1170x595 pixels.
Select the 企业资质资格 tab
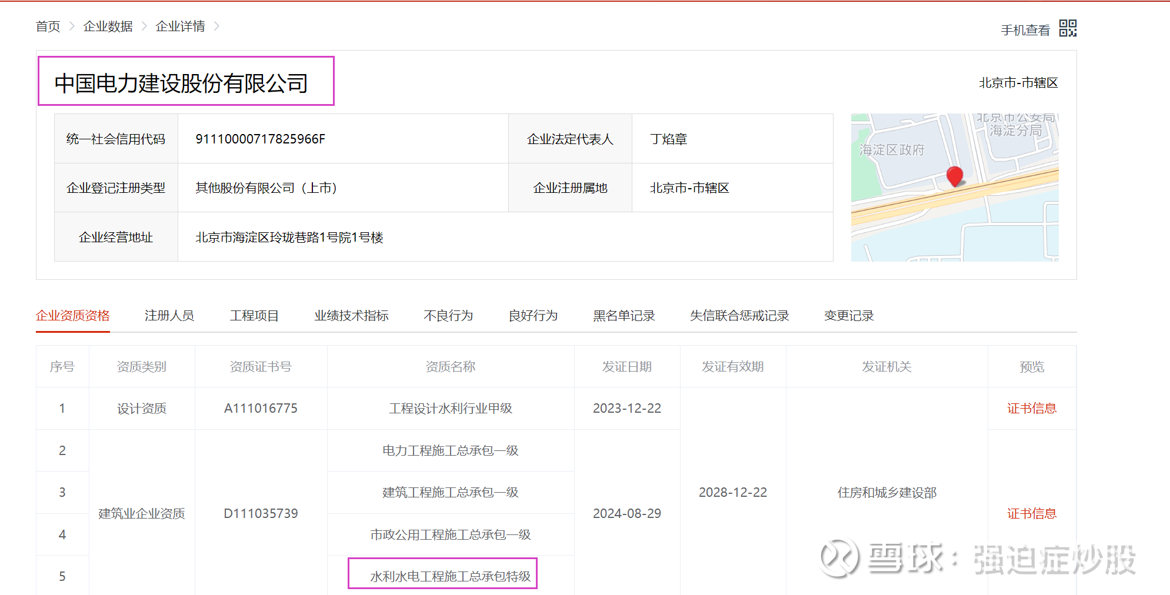[x=72, y=316]
